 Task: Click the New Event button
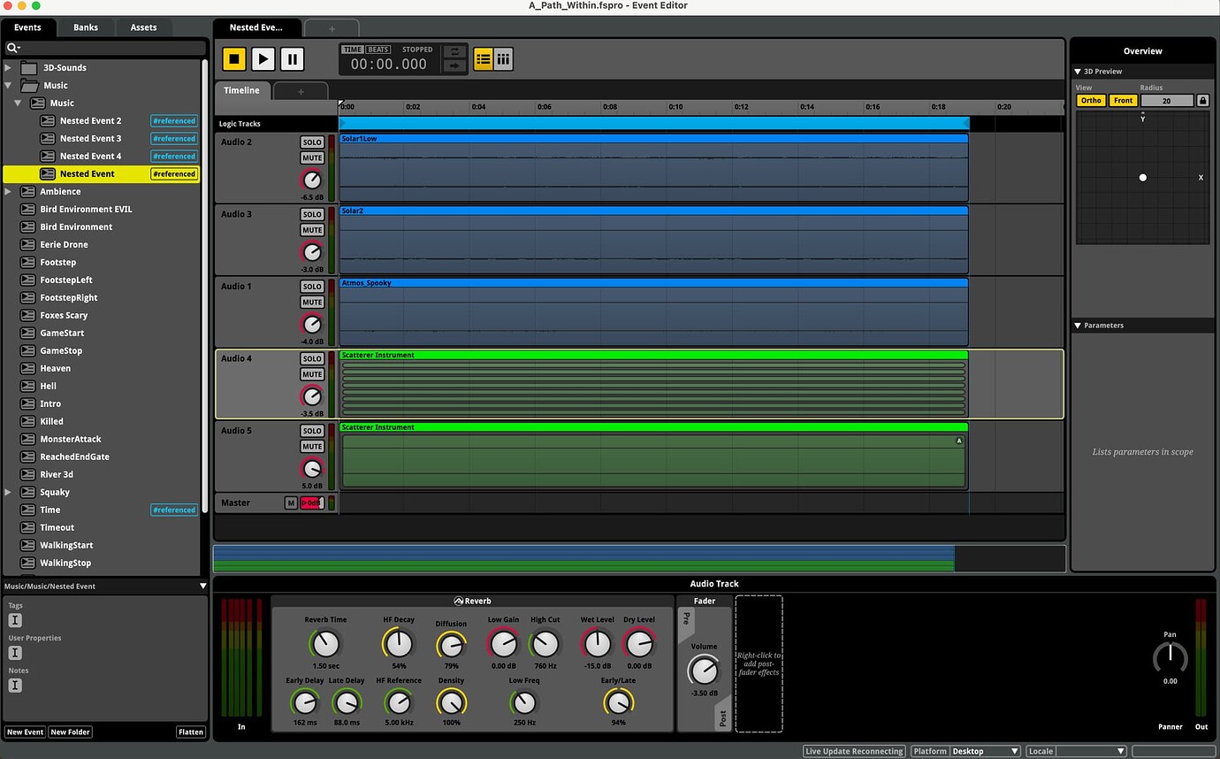click(25, 732)
